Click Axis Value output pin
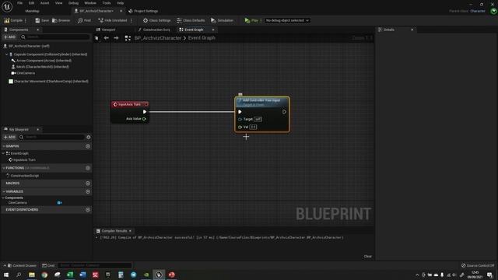 click(144, 119)
